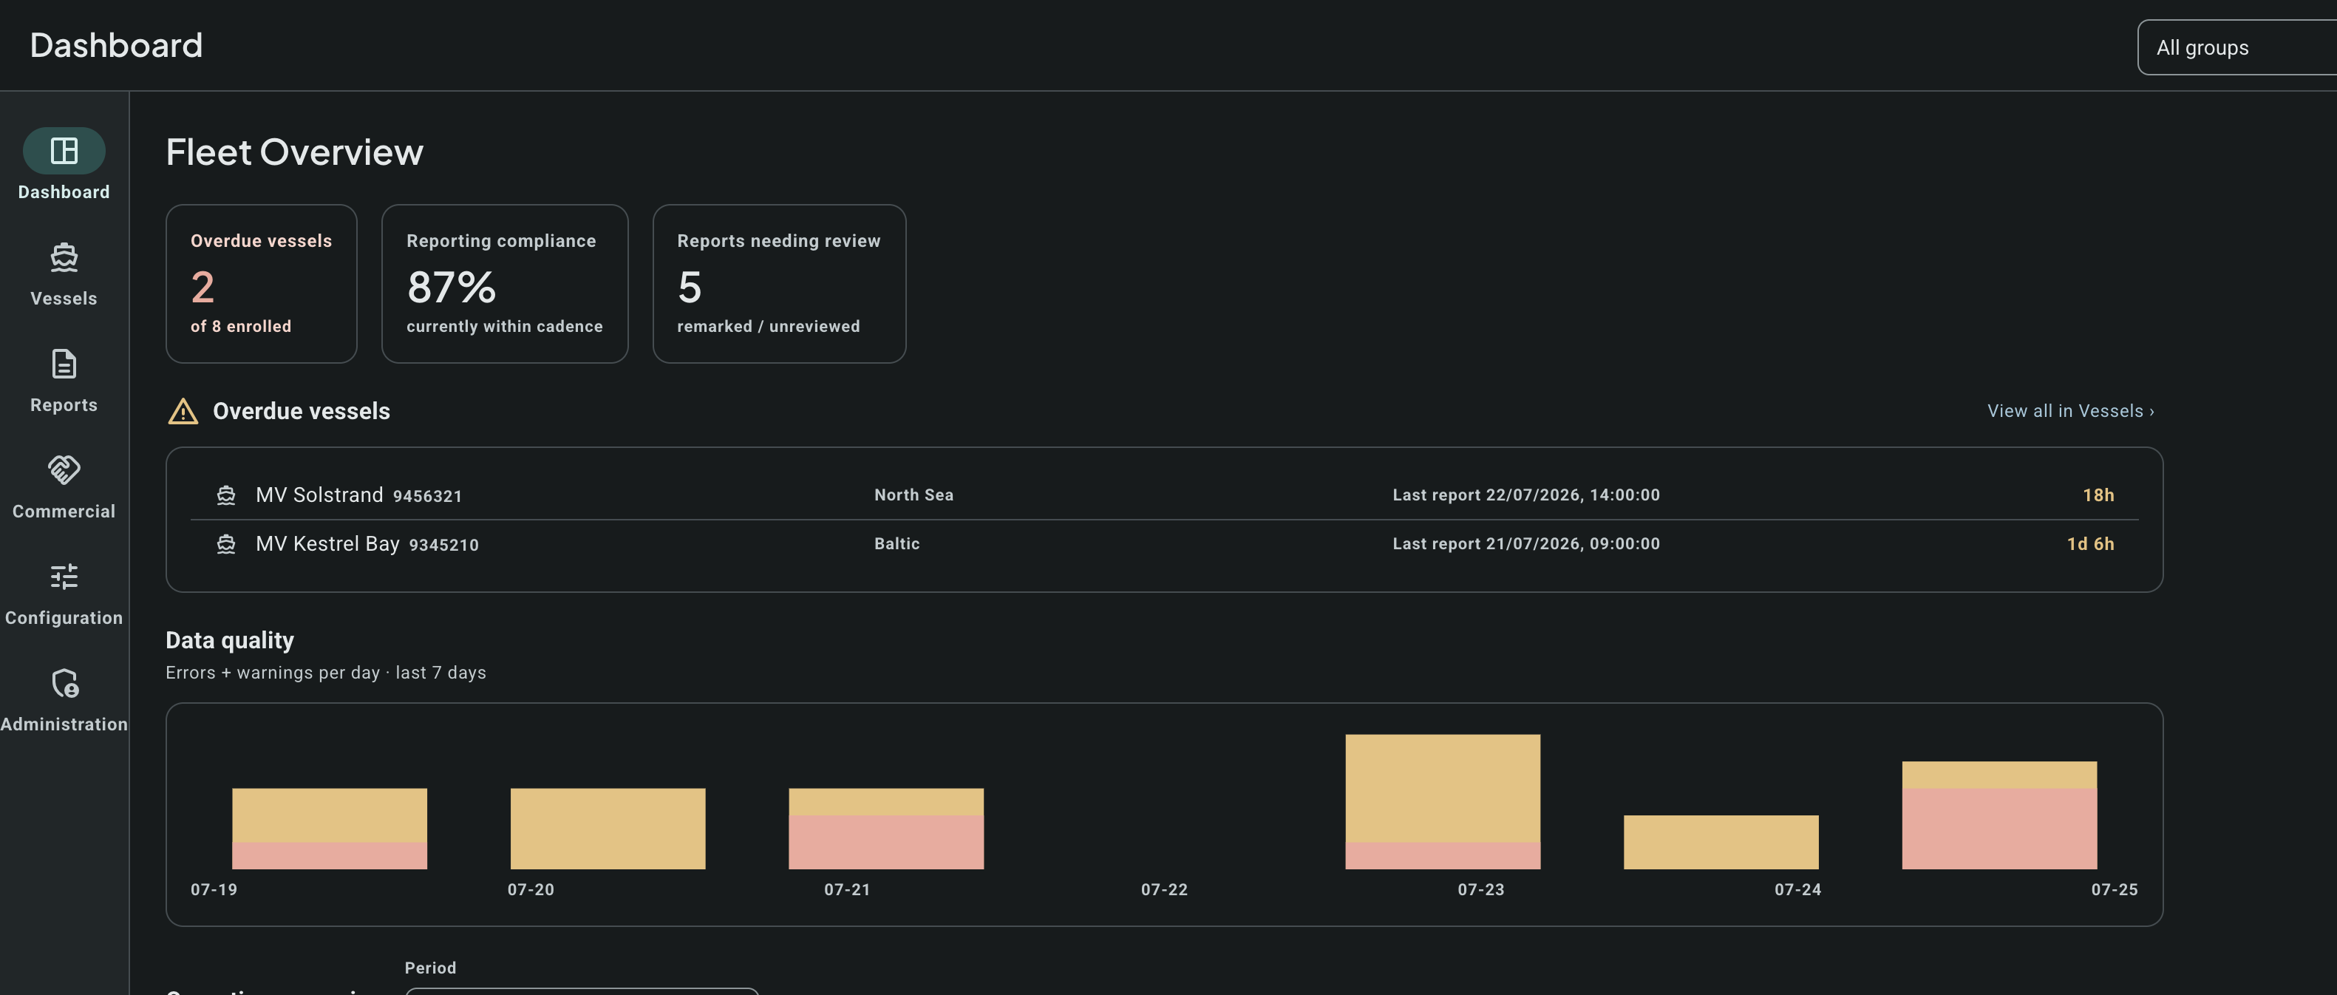Click the 07-25 errors bar segment
Image resolution: width=2337 pixels, height=995 pixels.
pos(1999,828)
